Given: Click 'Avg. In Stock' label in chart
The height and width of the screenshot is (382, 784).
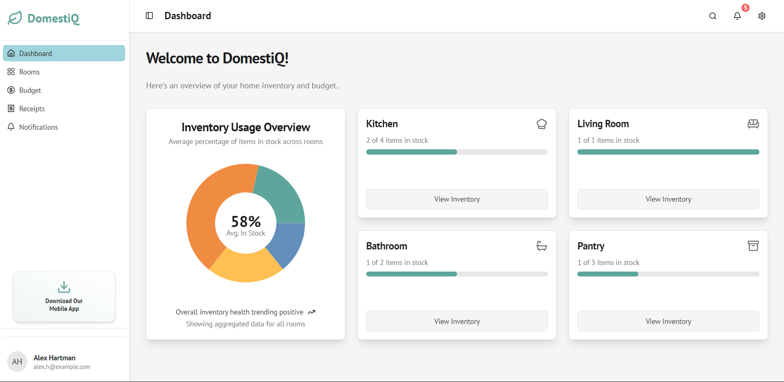Looking at the screenshot, I should [x=246, y=233].
